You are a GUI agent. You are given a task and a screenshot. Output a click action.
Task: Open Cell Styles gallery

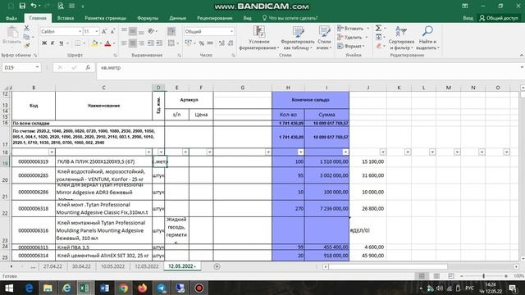click(324, 38)
